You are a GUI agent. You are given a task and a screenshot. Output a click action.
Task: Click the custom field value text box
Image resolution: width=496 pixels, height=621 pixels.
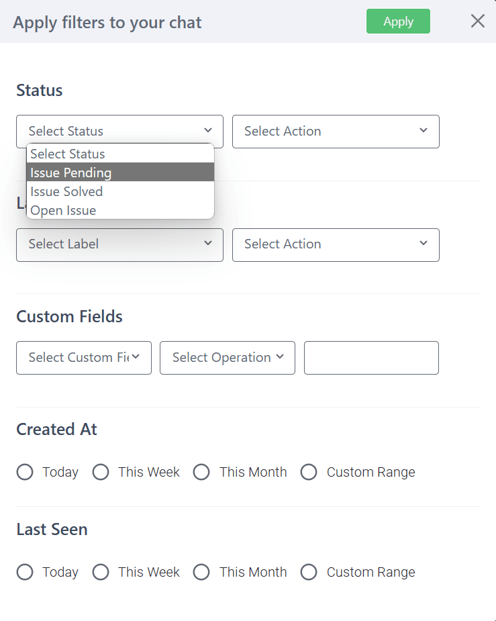tap(371, 358)
